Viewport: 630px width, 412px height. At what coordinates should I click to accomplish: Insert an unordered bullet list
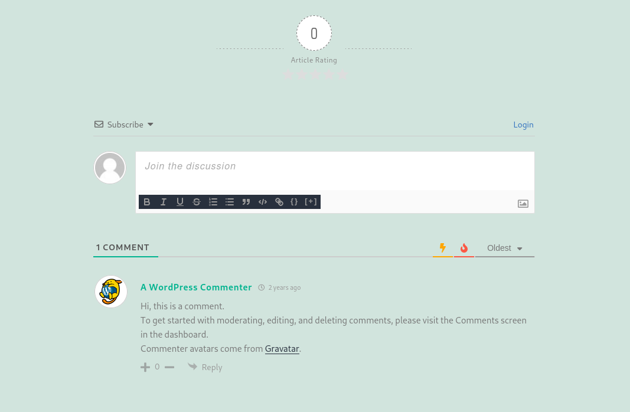(x=230, y=202)
